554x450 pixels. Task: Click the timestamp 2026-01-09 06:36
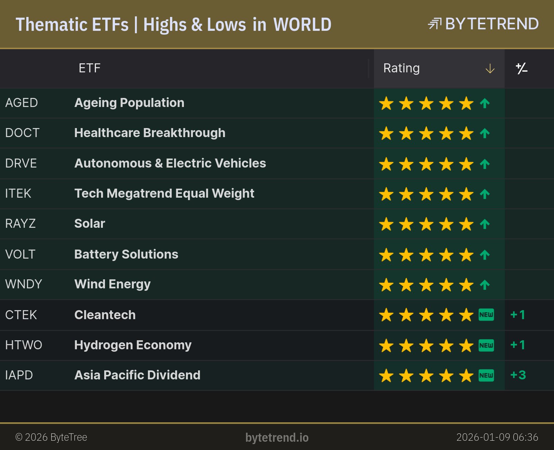coord(497,437)
